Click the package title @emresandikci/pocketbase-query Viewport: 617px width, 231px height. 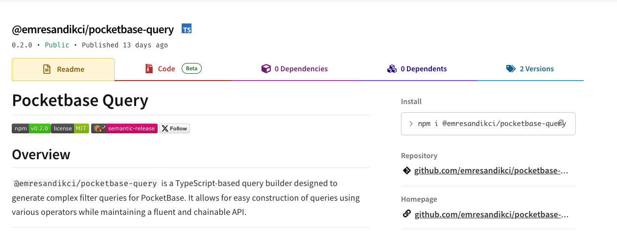coord(93,29)
